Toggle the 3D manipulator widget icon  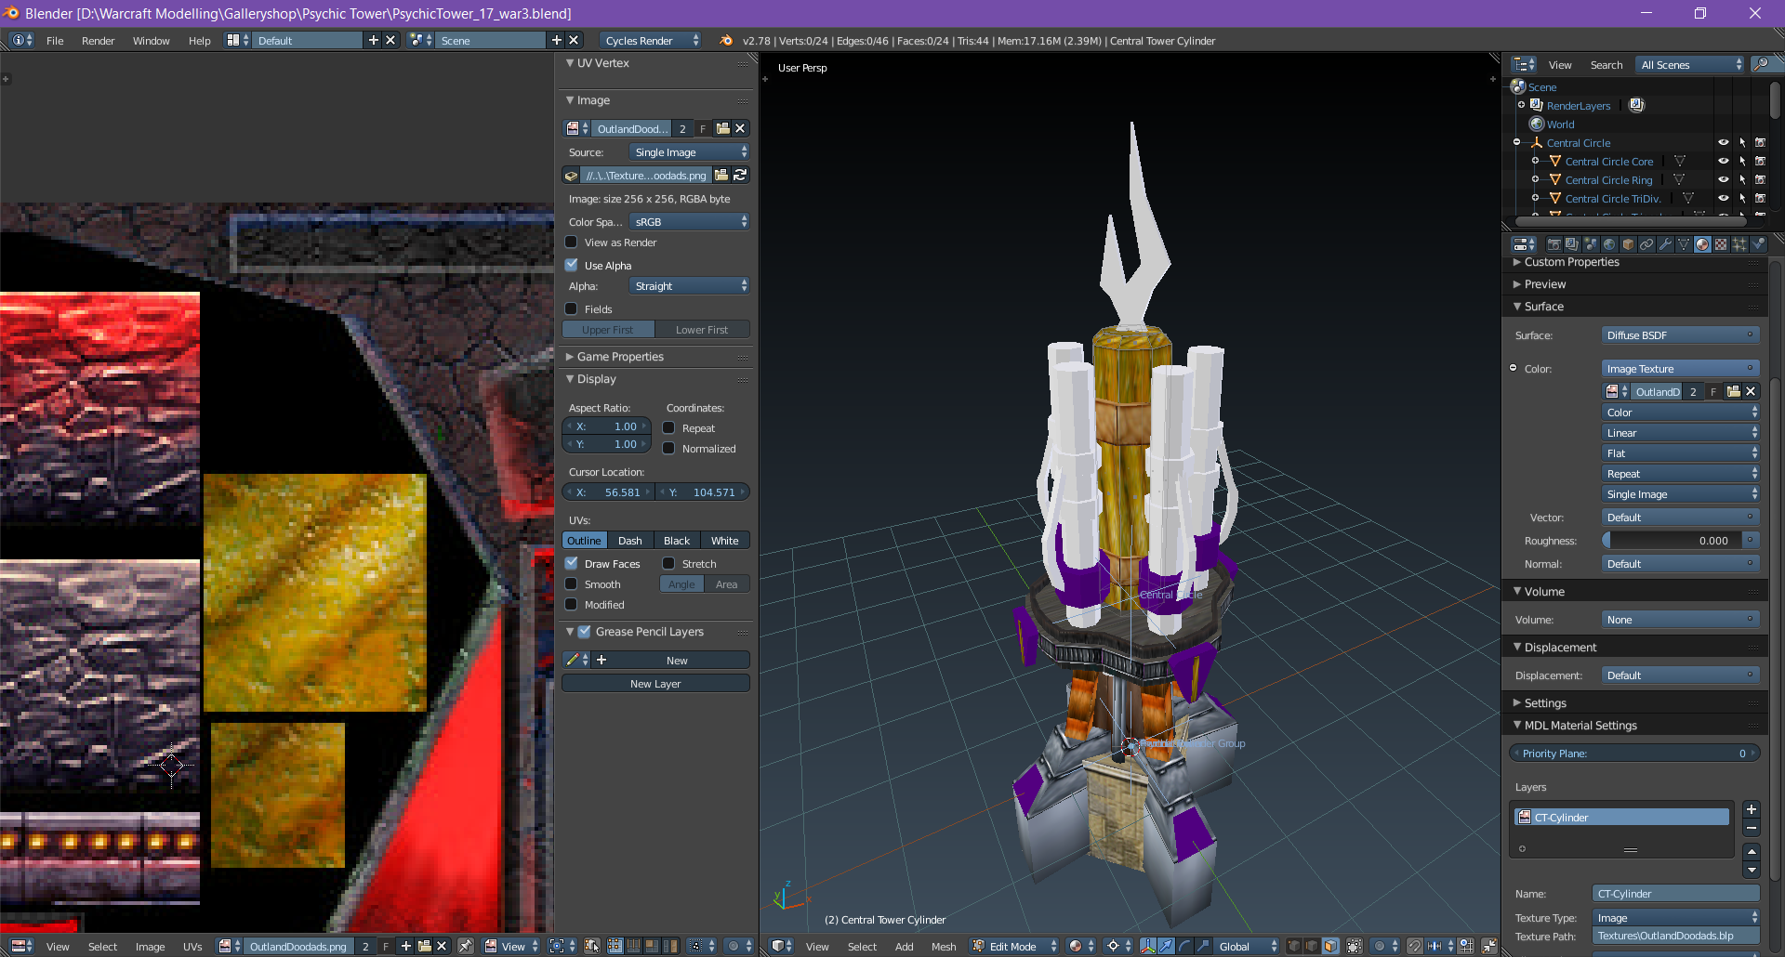click(1148, 946)
